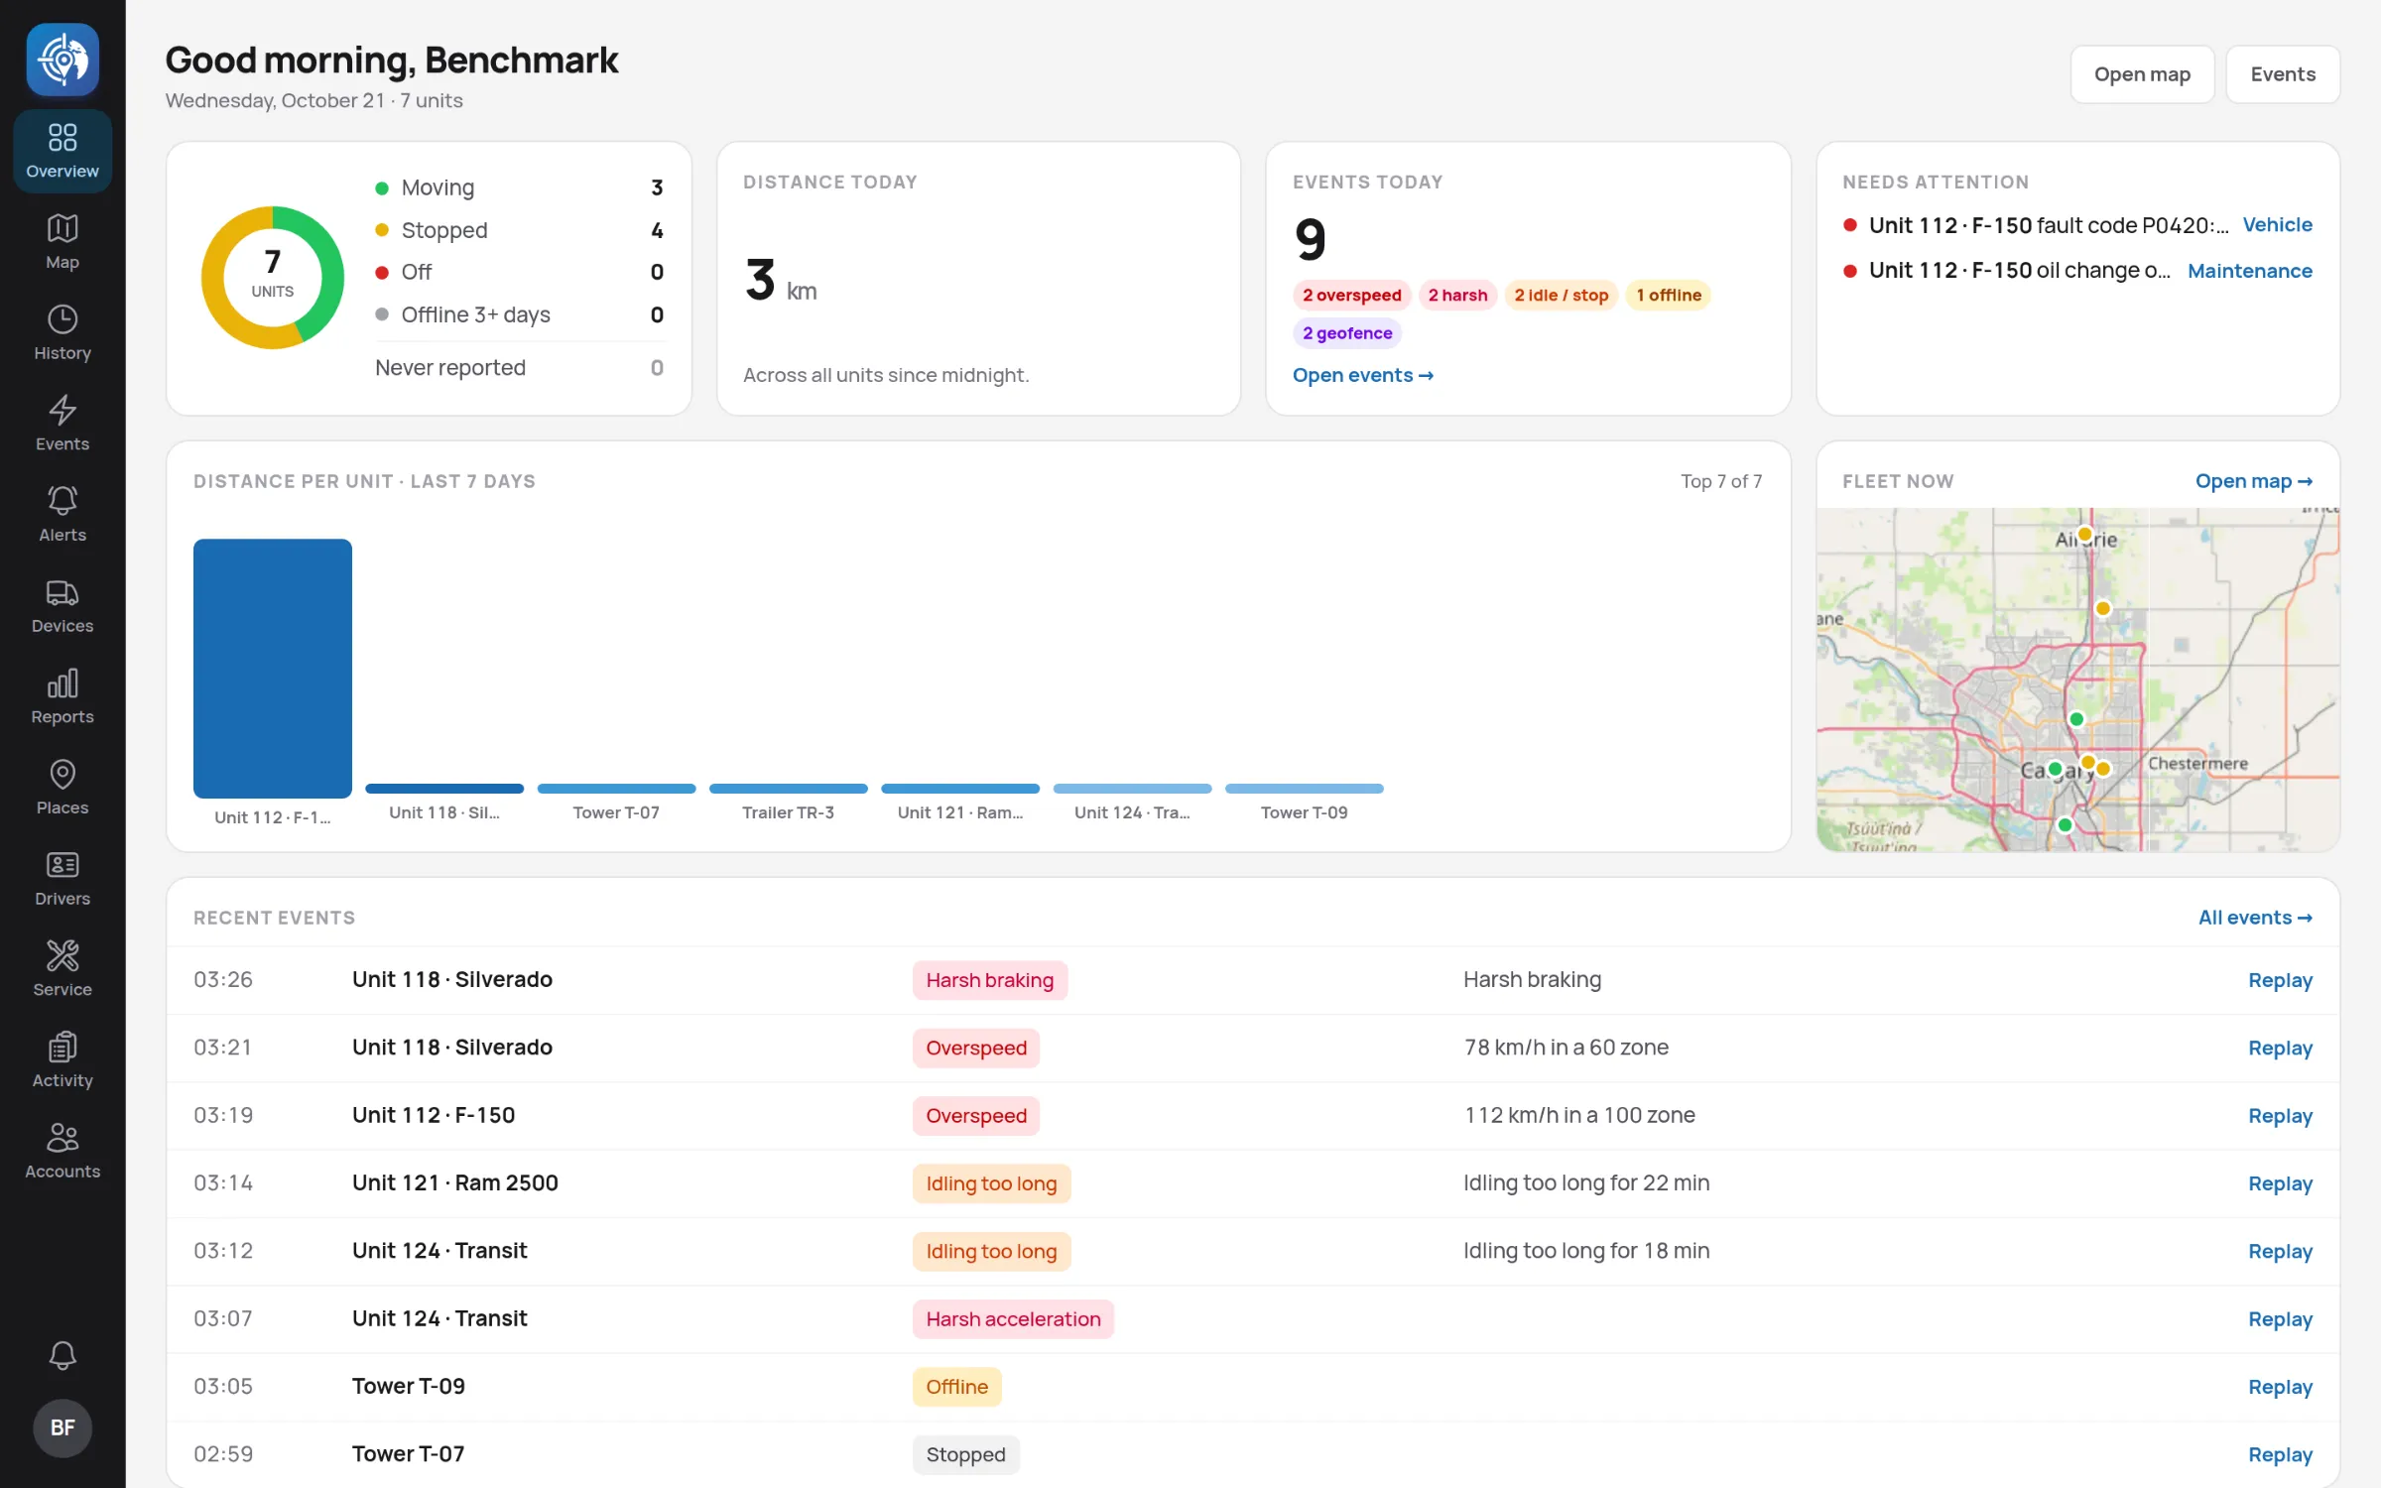Image resolution: width=2381 pixels, height=1488 pixels.
Task: Replay the 03:07 Harsh acceleration event
Action: click(2280, 1319)
